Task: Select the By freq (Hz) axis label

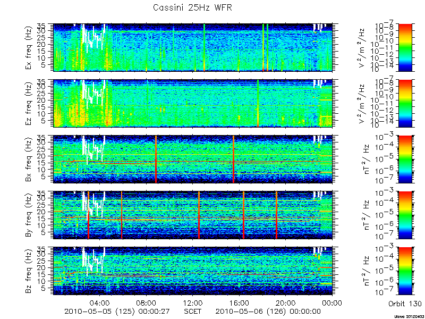Action: coord(29,215)
